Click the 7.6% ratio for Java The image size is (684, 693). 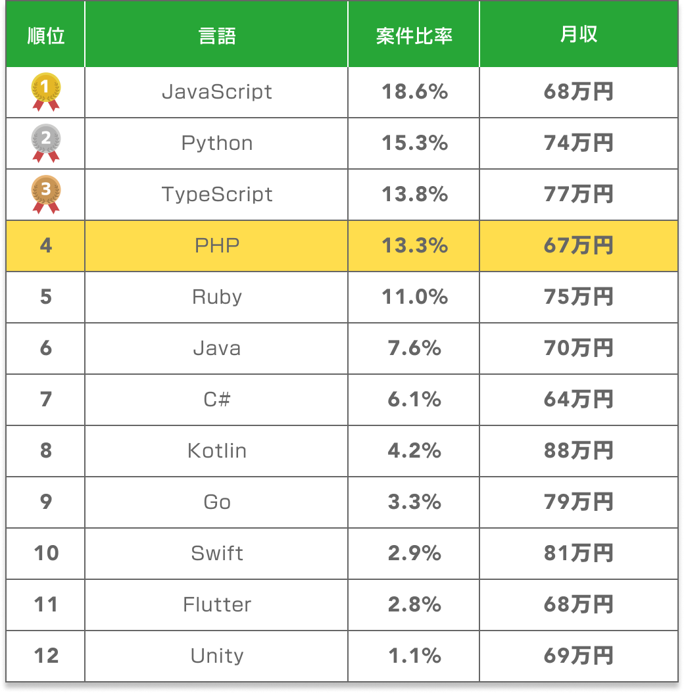414,348
